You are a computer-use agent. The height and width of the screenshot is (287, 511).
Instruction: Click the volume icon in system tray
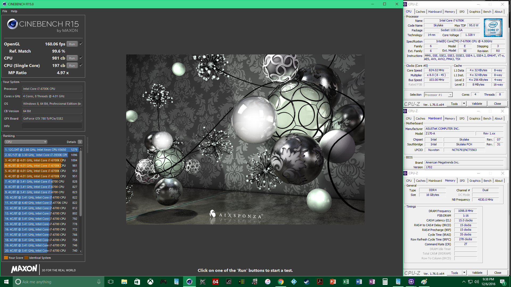coord(477,282)
